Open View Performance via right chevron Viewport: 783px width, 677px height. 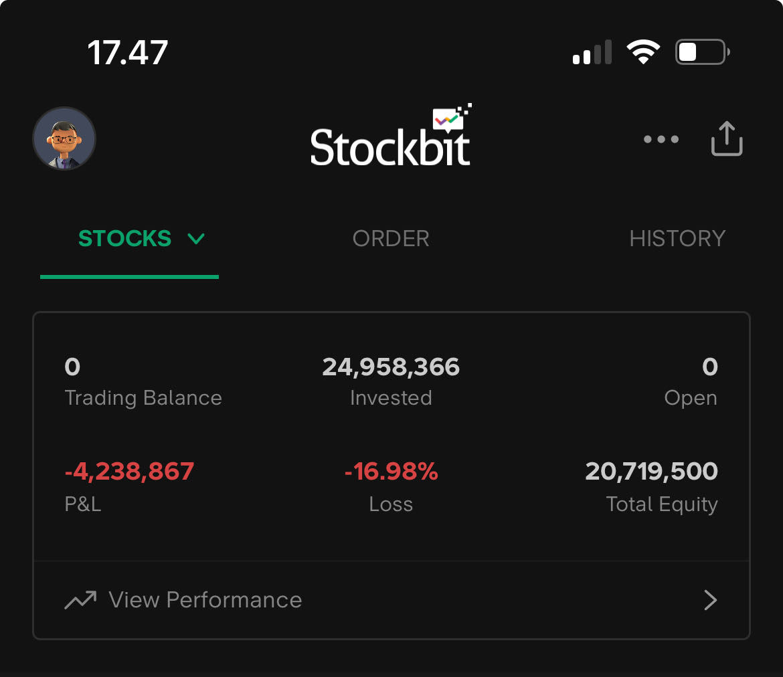click(710, 600)
